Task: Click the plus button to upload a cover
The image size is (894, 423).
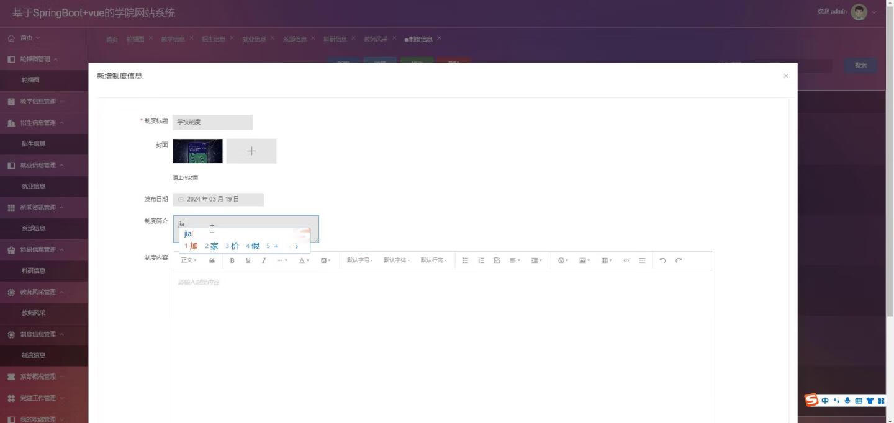Action: (x=251, y=150)
